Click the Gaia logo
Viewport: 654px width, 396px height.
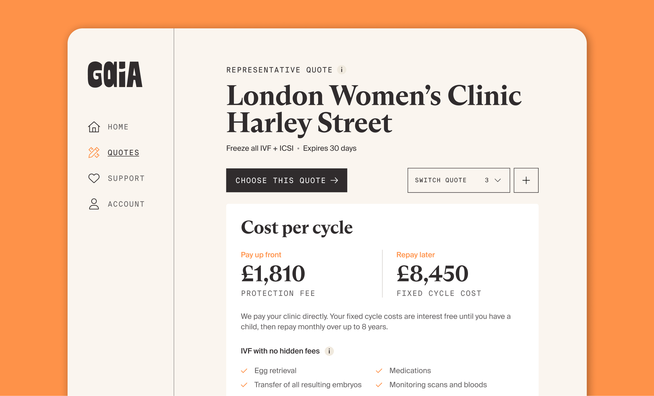(115, 75)
